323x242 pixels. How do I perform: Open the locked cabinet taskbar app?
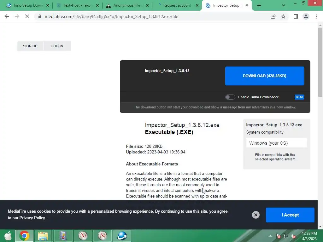[x=63, y=236]
